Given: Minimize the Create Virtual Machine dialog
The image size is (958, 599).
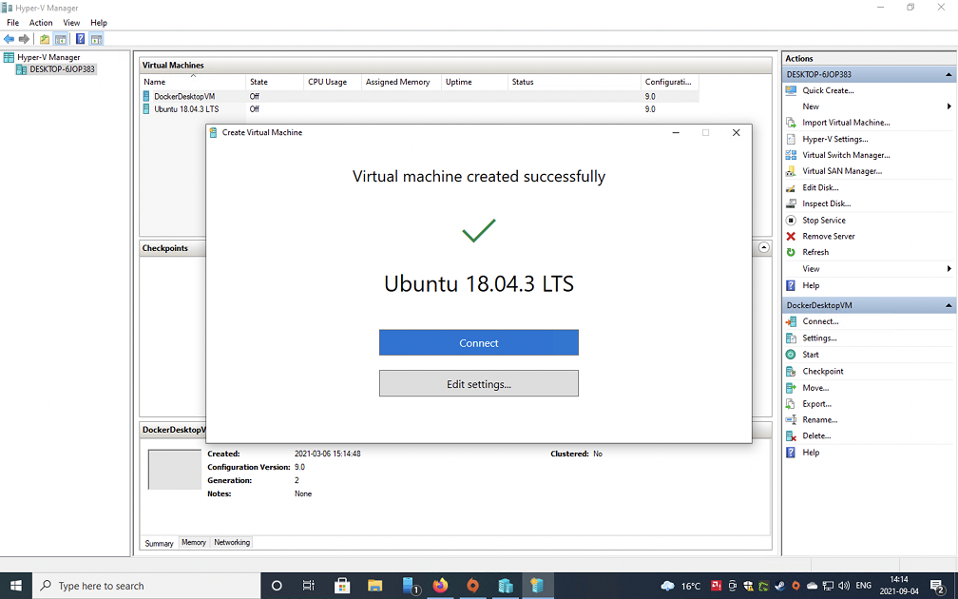Looking at the screenshot, I should coord(676,133).
